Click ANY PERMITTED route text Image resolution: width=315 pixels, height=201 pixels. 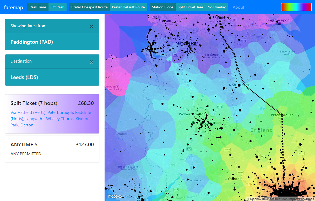click(x=26, y=154)
